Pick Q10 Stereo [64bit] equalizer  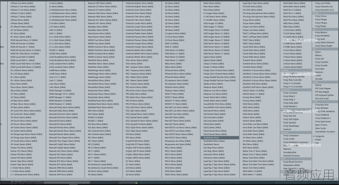133,171
